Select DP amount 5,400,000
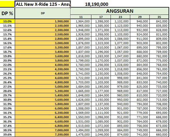The width and height of the screenshot is (170, 137). tap(43, 95)
